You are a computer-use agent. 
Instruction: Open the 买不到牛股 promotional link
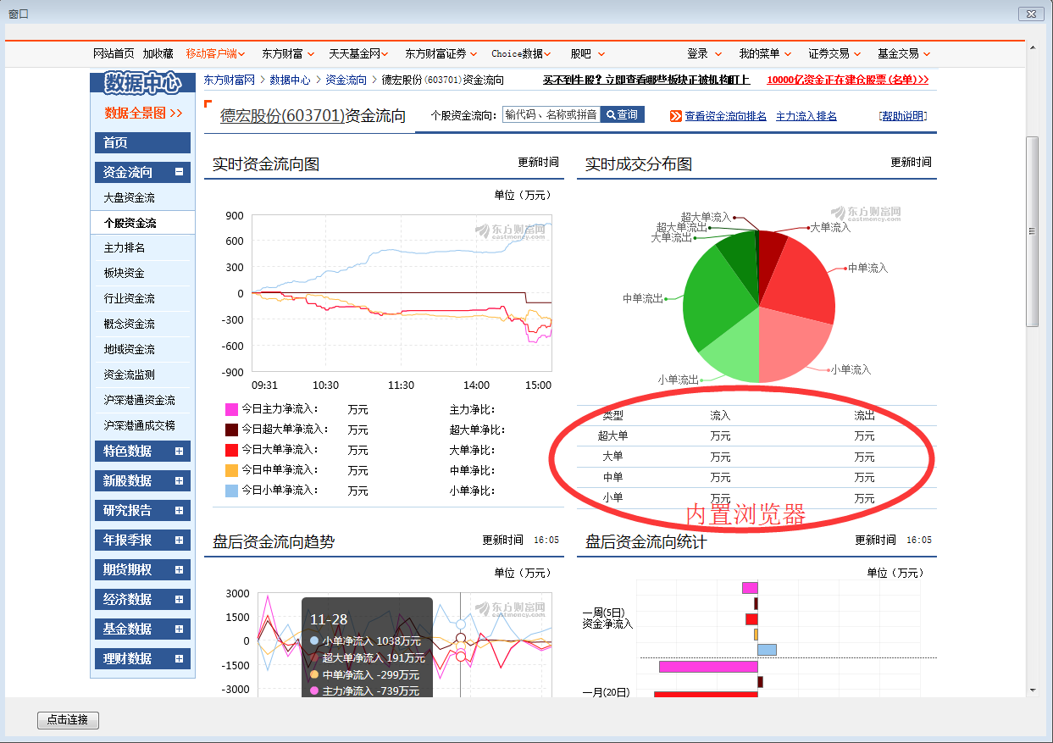pos(646,80)
